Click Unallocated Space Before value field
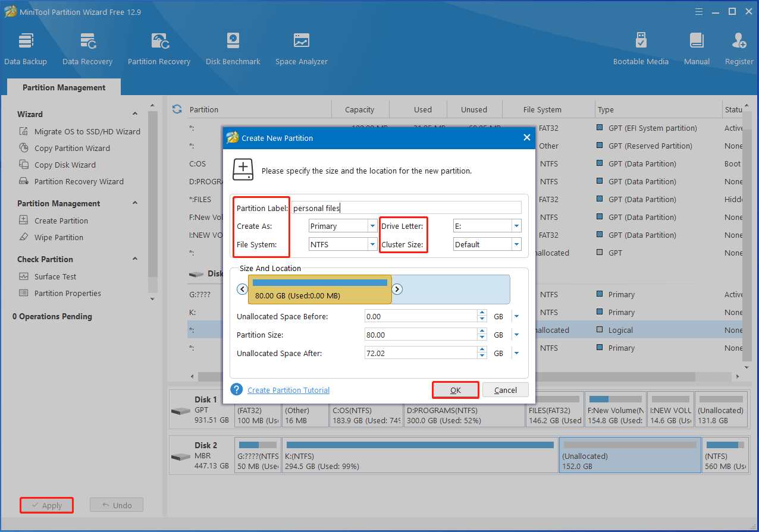 421,317
